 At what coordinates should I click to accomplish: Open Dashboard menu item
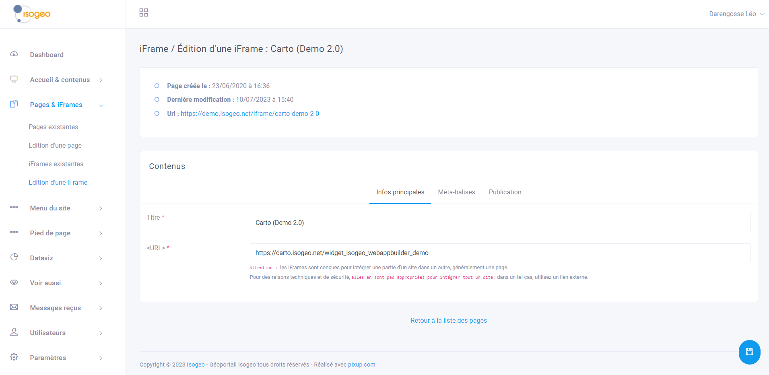pyautogui.click(x=47, y=55)
